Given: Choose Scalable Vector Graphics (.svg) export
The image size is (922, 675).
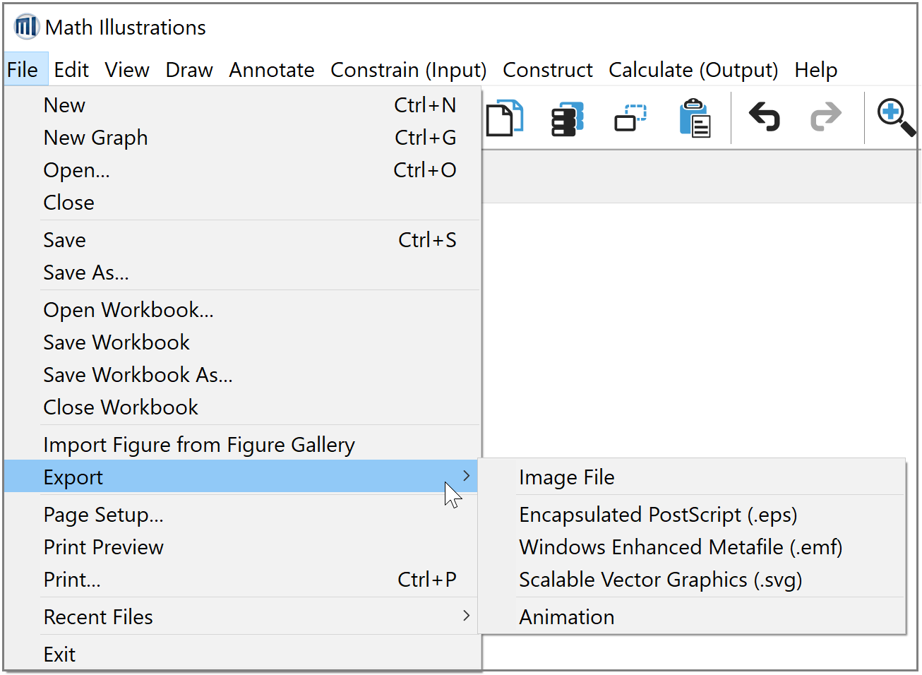Looking at the screenshot, I should (660, 580).
